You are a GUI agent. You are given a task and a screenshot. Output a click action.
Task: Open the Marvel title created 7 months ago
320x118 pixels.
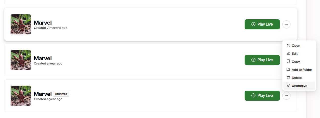tap(43, 23)
